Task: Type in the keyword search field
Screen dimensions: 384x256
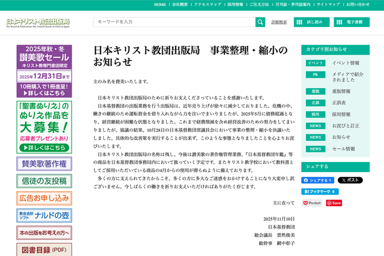Action: pos(174,22)
